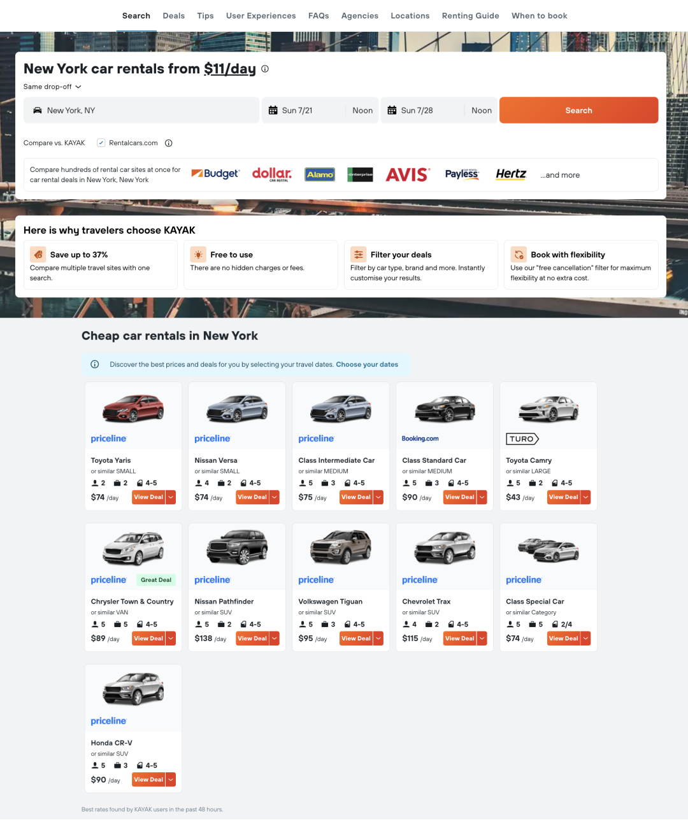Open the Deals tab
The height and width of the screenshot is (820, 688).
tap(173, 16)
